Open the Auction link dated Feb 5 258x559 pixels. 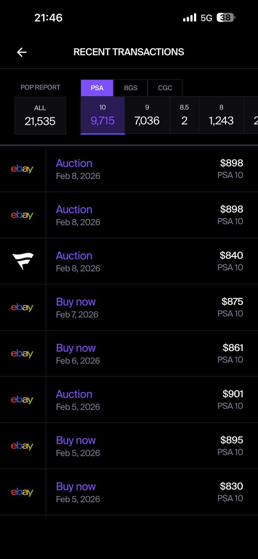pos(74,394)
